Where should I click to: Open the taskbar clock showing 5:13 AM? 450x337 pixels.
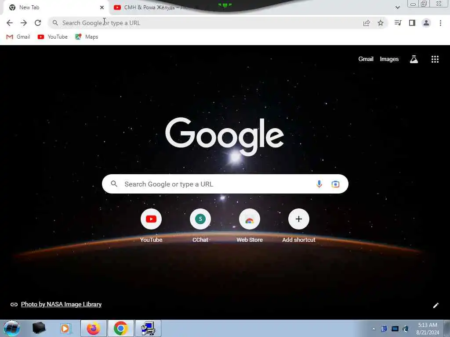(427, 329)
